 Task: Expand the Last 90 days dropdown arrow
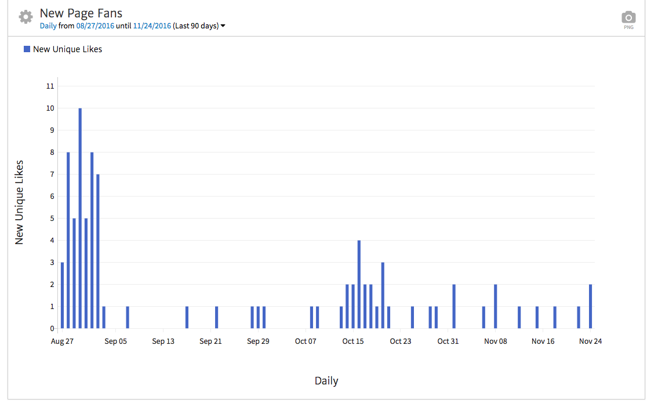click(x=223, y=26)
